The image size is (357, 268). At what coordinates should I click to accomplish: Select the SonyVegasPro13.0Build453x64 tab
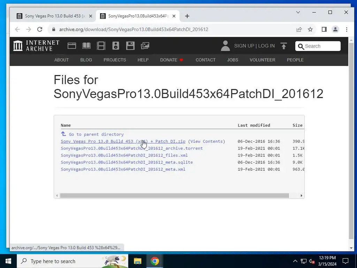(x=138, y=16)
